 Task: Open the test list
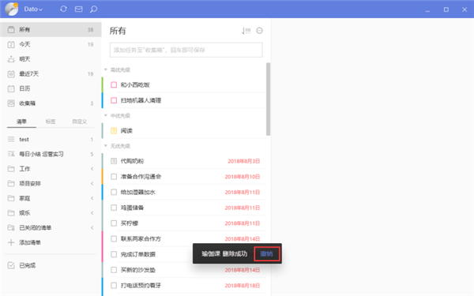[x=51, y=139]
